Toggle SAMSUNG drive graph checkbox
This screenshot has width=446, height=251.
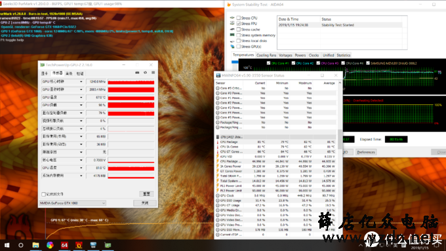(x=368, y=63)
